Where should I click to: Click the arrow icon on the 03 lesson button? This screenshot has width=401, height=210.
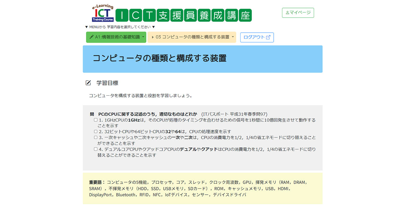153,37
